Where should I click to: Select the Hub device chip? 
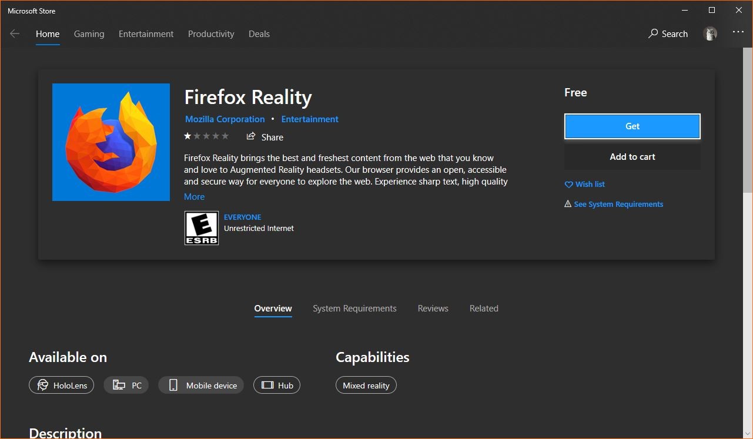click(x=277, y=386)
